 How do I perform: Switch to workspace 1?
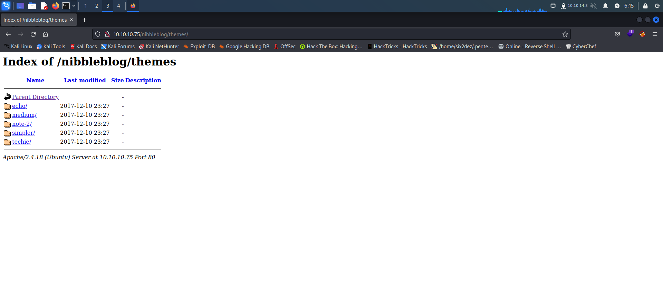86,6
